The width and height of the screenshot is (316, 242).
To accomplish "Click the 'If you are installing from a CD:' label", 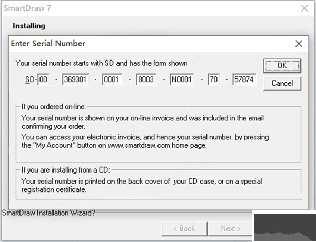I will [x=66, y=170].
